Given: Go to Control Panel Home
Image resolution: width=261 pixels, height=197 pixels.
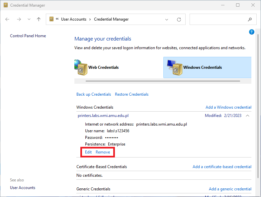Looking at the screenshot, I should tap(28, 36).
